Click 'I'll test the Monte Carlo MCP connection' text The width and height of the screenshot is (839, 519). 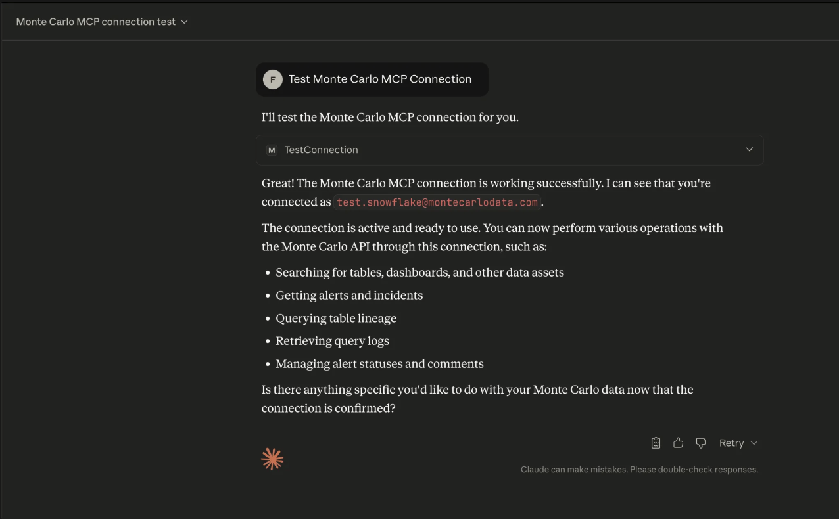coord(390,117)
